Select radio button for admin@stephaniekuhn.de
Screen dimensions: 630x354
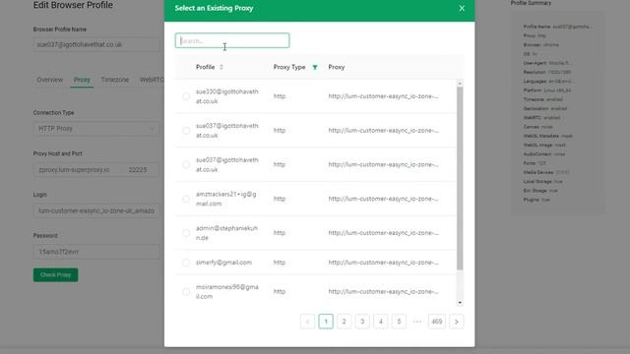pos(186,233)
